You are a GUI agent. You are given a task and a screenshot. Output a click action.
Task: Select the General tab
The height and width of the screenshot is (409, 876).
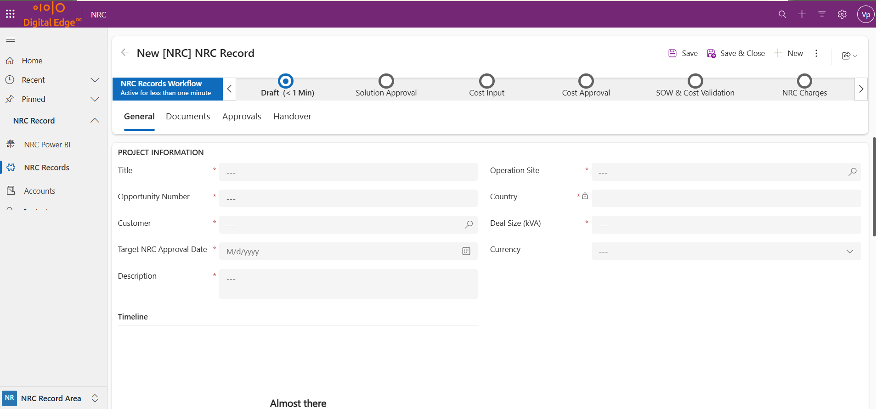pyautogui.click(x=139, y=117)
